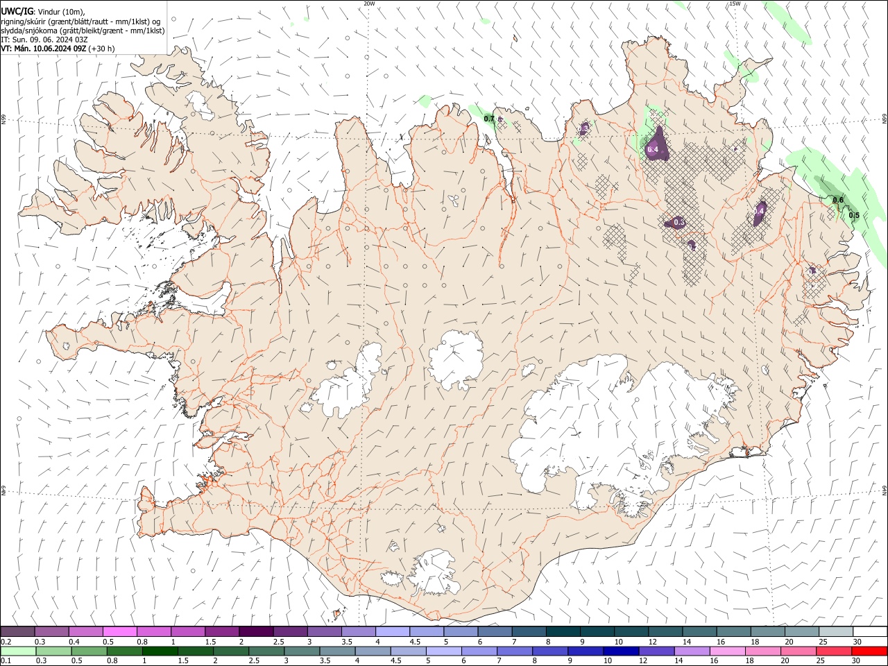Click the '15W' longitude label
The width and height of the screenshot is (888, 666).
(735, 3)
